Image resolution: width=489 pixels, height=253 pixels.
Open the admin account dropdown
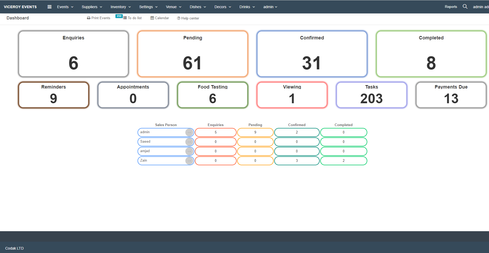(270, 7)
